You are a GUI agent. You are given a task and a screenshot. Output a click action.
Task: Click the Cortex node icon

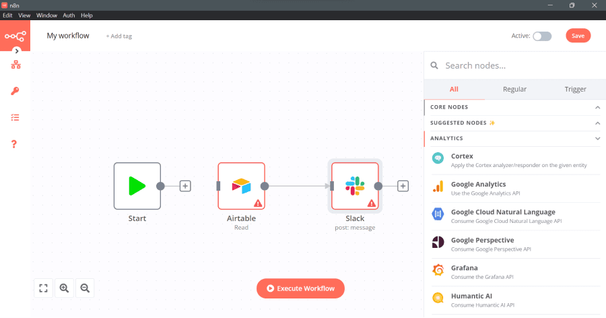pyautogui.click(x=438, y=158)
